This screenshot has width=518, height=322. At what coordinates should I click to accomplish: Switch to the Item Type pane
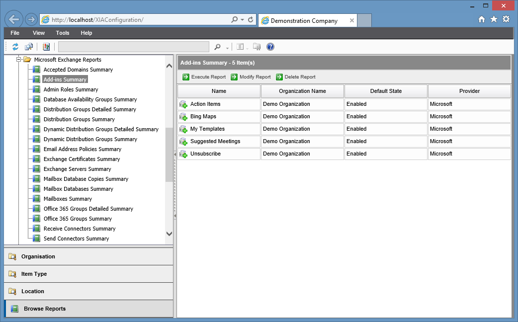88,274
